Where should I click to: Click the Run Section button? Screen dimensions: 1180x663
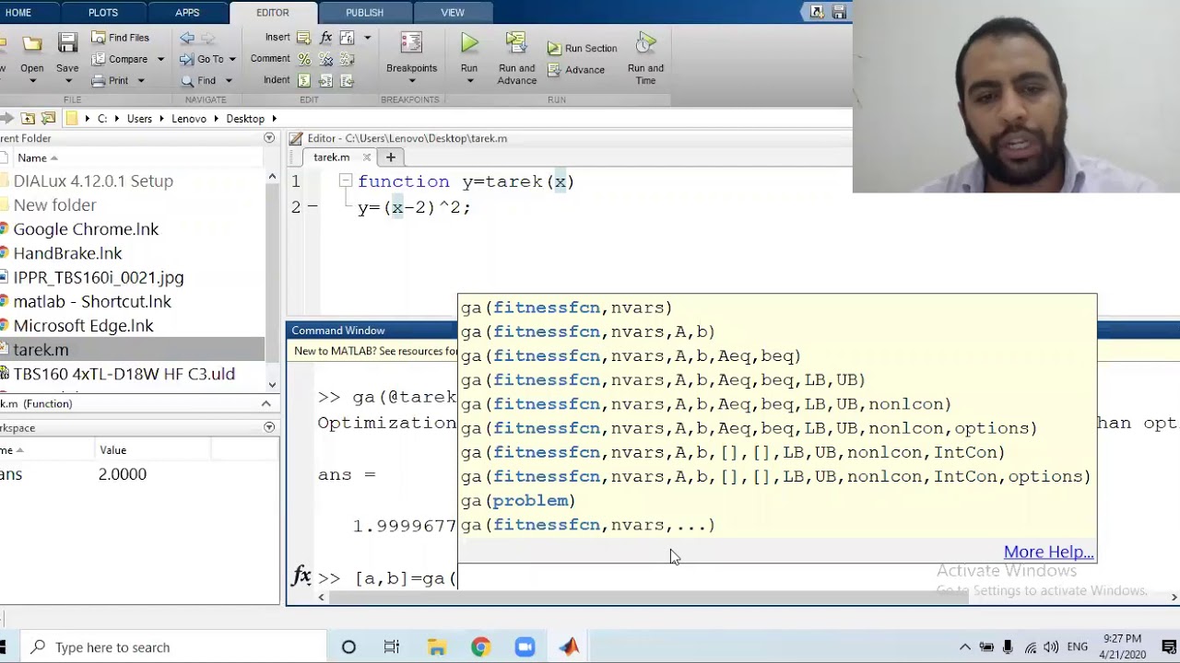point(582,48)
